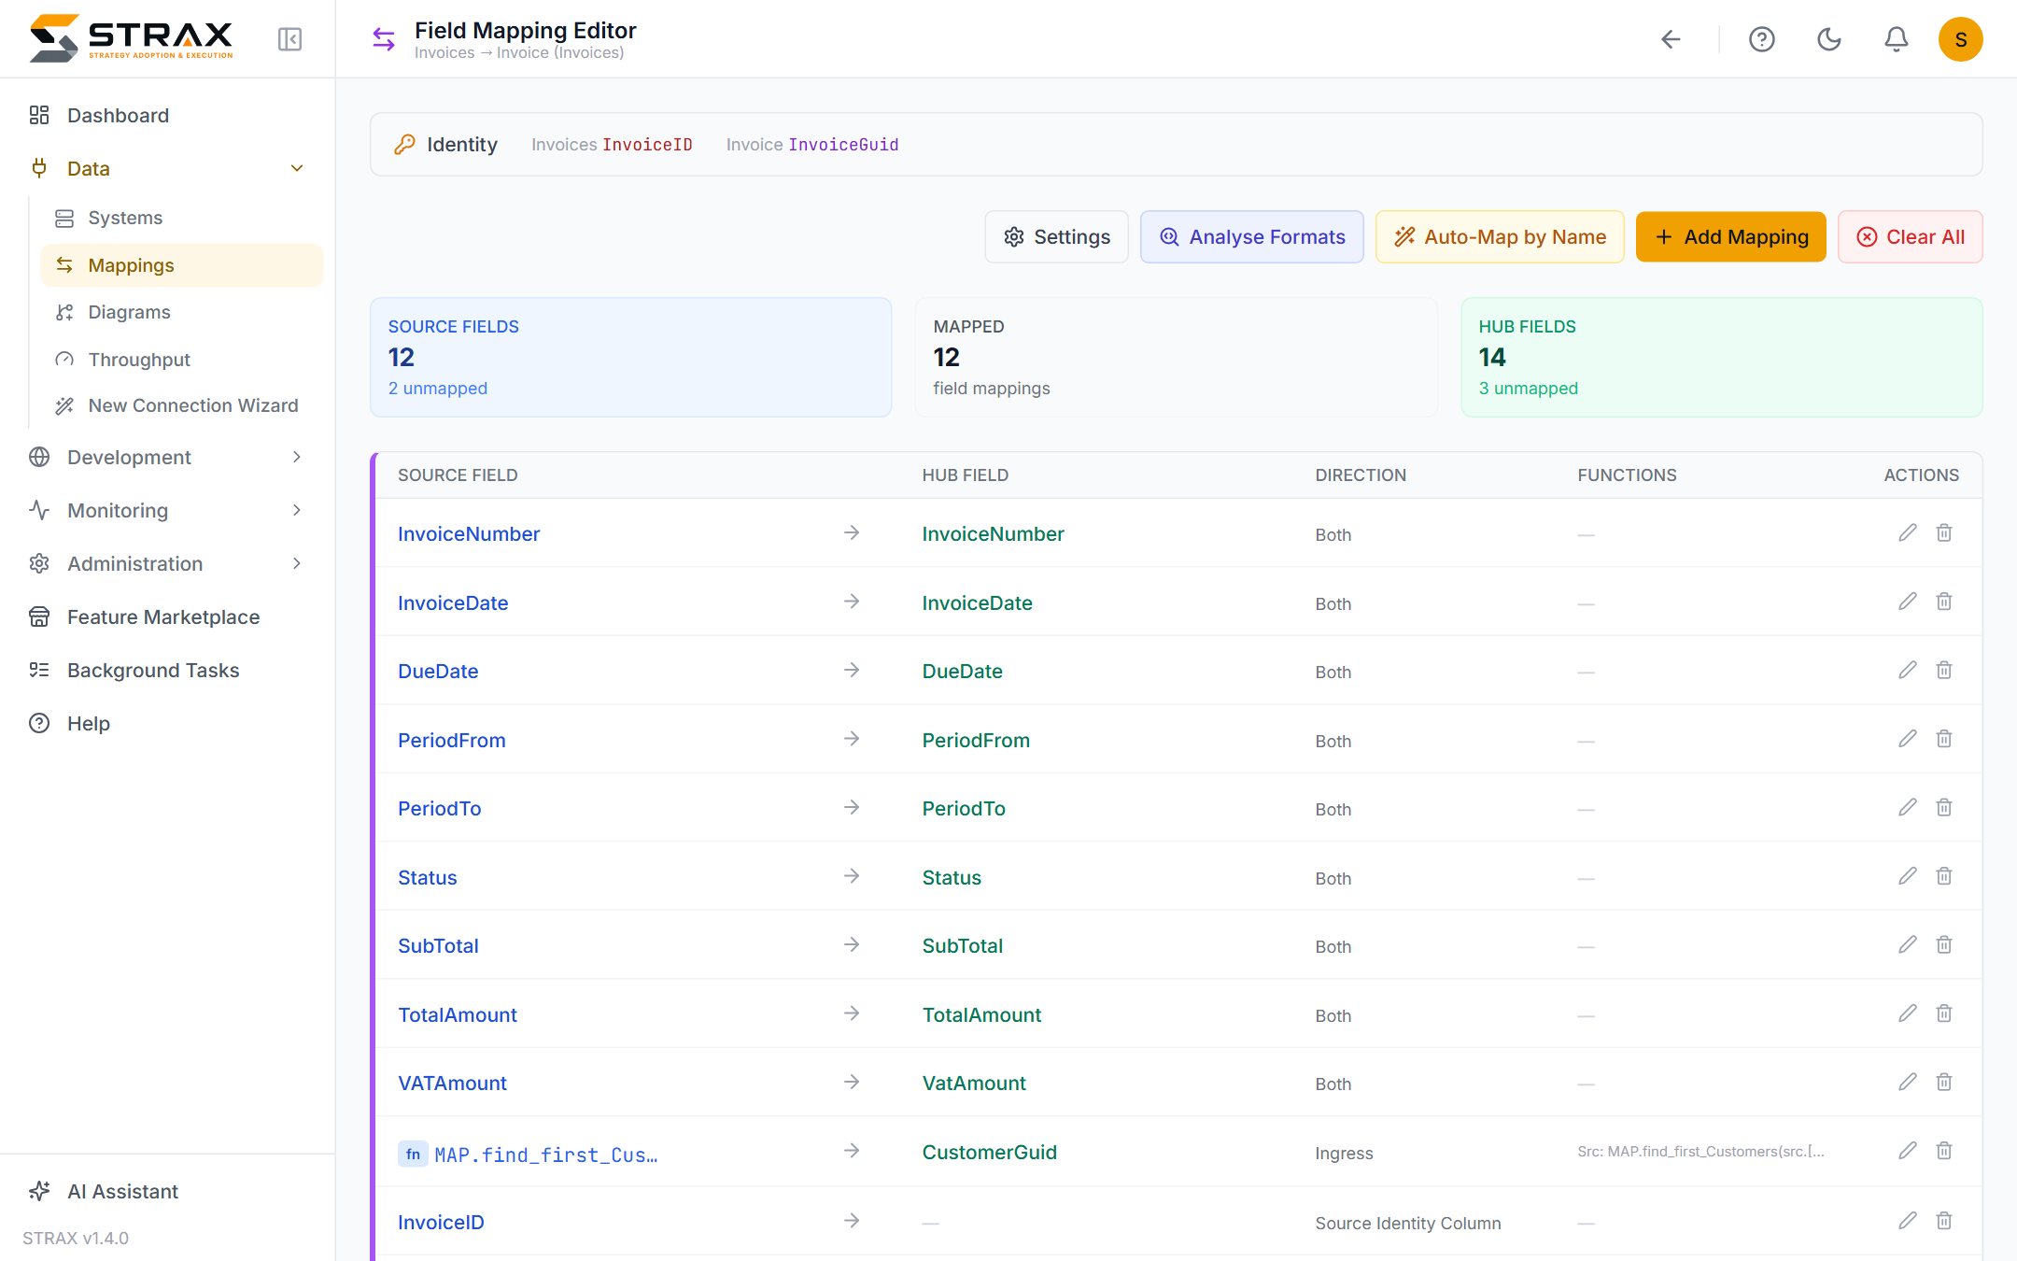Delete the InvoiceDate mapping

1944,602
